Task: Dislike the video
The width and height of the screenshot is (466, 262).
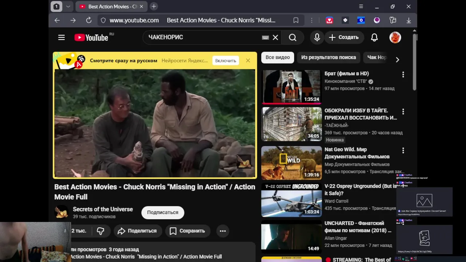Action: tap(101, 231)
